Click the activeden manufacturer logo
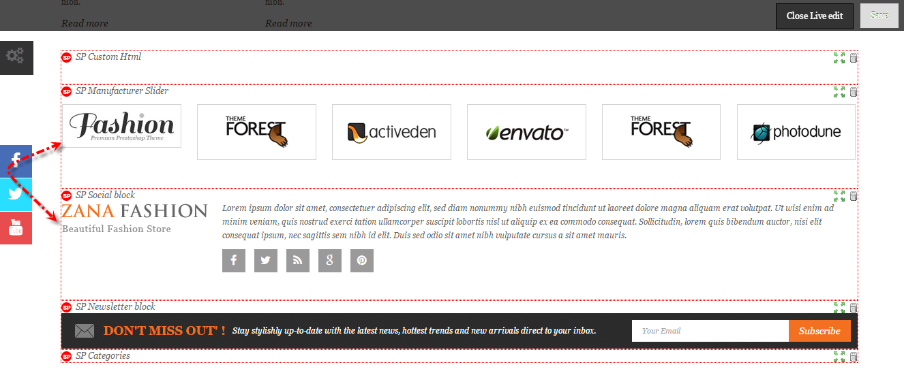Screen dimensions: 904x369 coord(391,132)
